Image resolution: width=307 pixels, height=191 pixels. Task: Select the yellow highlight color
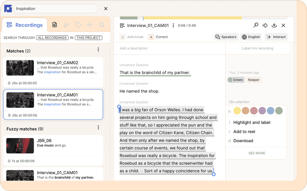[237, 111]
